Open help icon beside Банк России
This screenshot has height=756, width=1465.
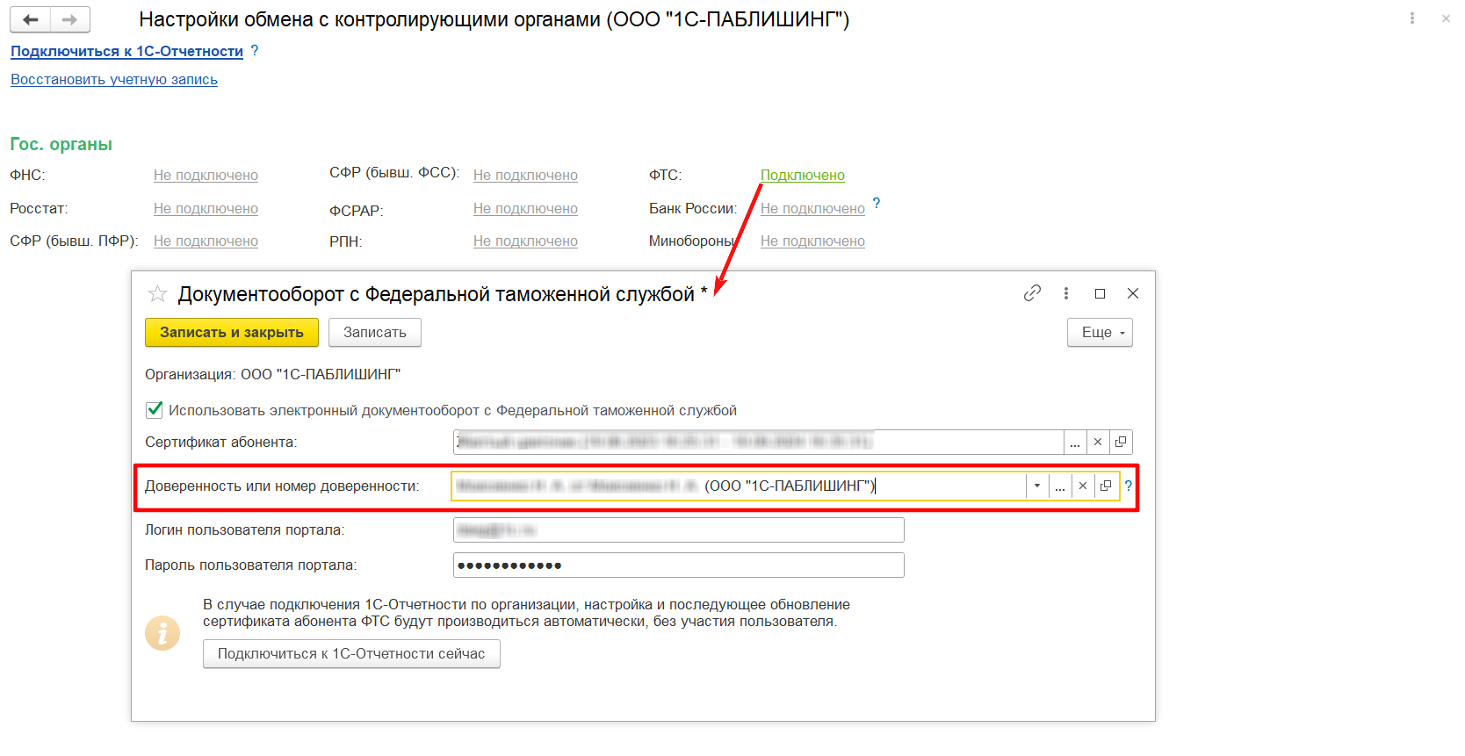[x=877, y=203]
